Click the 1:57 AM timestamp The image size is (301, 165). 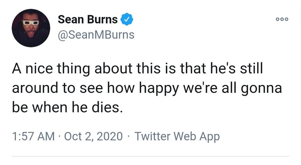click(33, 136)
